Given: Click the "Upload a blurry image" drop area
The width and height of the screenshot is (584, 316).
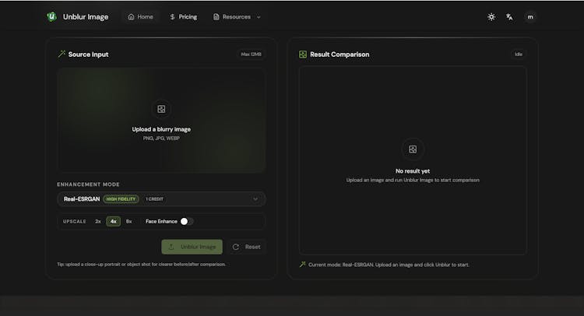Looking at the screenshot, I should [x=161, y=129].
